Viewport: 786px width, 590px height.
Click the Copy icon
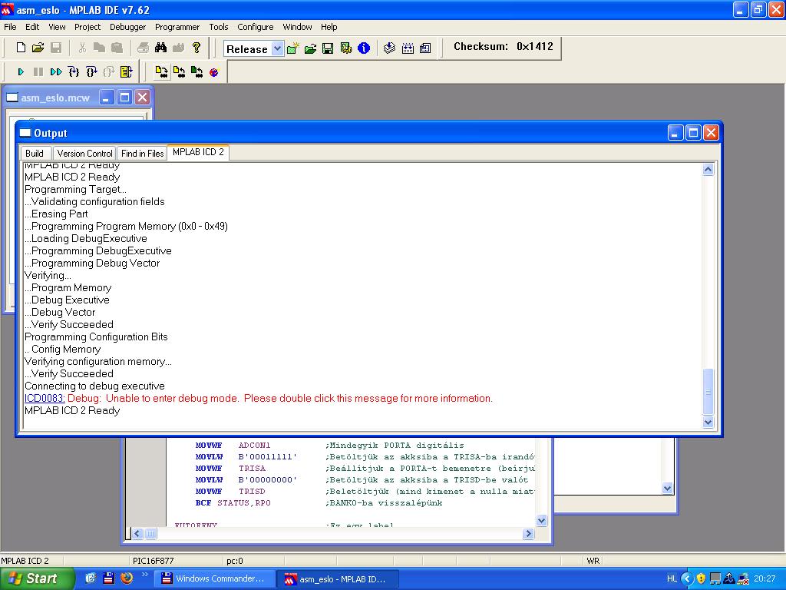coord(99,48)
